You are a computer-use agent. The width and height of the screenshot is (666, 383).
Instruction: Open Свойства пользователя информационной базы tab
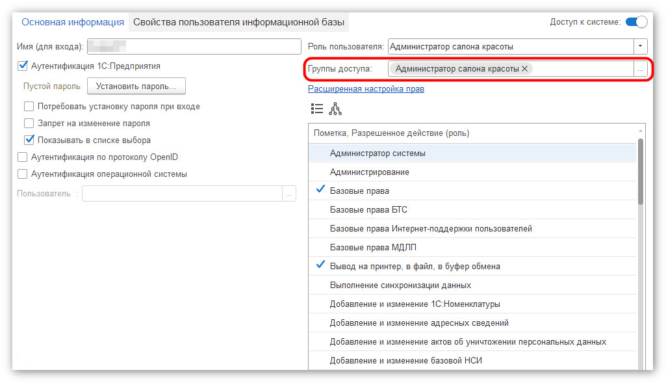238,22
